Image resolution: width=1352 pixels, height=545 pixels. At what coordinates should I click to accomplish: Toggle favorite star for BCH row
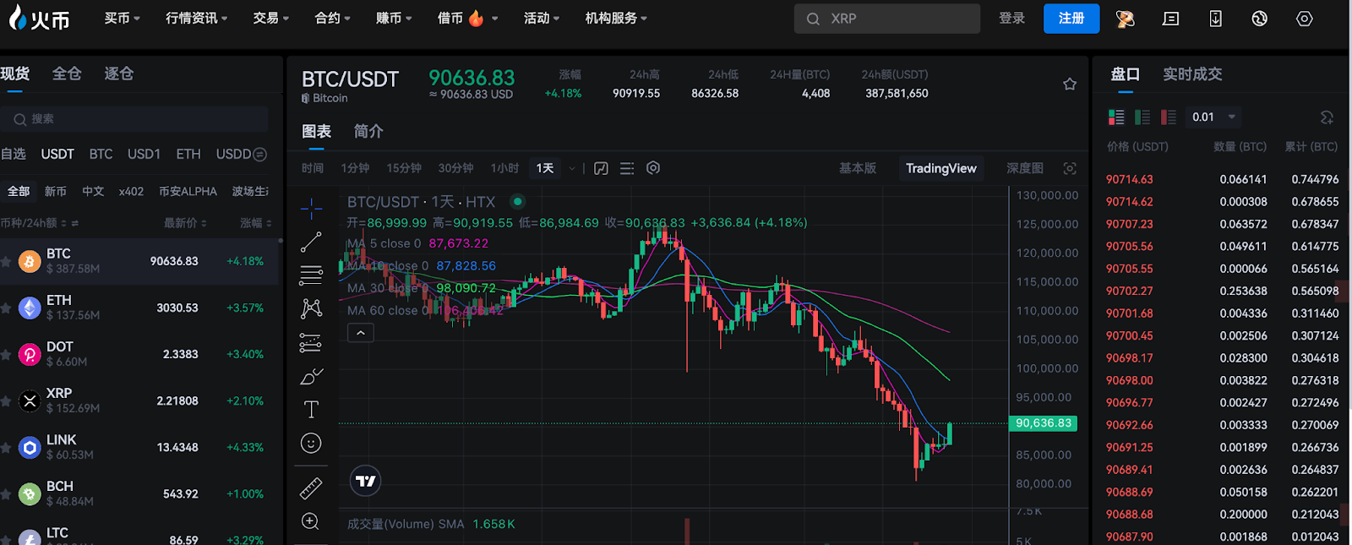point(6,493)
